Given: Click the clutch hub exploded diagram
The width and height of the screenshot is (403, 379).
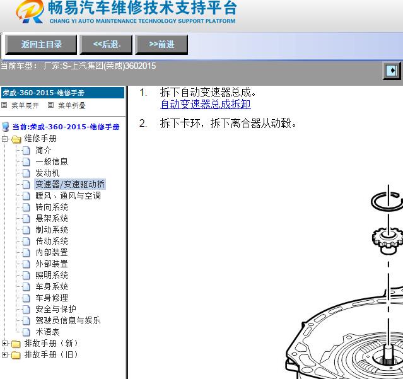Looking at the screenshot, I should coord(344,282).
